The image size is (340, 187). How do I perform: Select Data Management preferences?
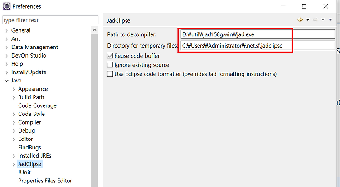[34, 47]
